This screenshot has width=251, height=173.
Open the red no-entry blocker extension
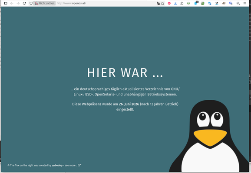coord(169,3)
